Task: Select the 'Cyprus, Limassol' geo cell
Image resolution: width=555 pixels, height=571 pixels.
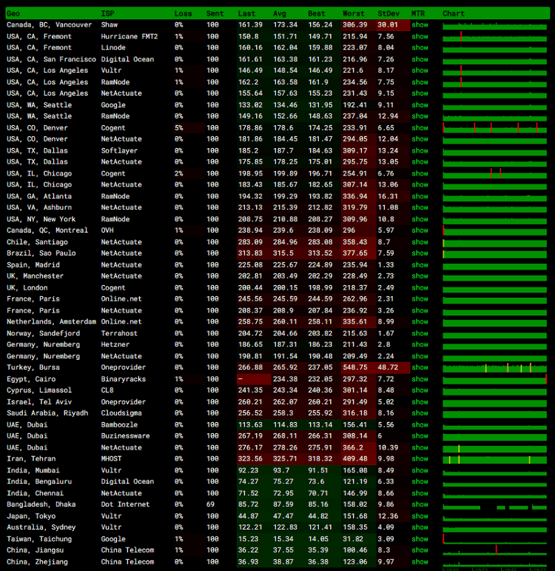Action: coord(39,390)
